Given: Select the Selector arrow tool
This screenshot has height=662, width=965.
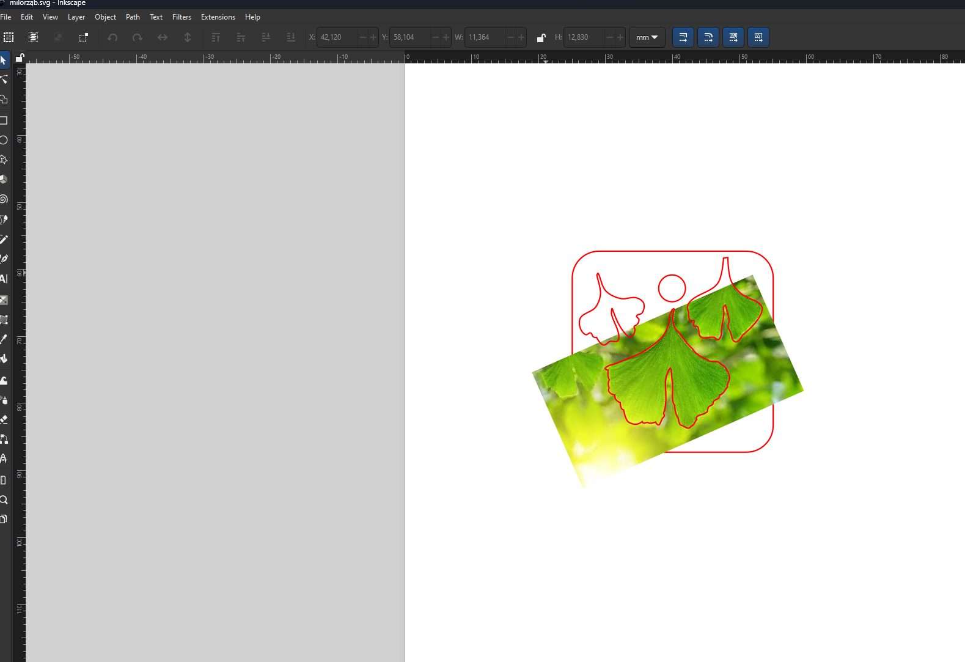Looking at the screenshot, I should (4, 60).
